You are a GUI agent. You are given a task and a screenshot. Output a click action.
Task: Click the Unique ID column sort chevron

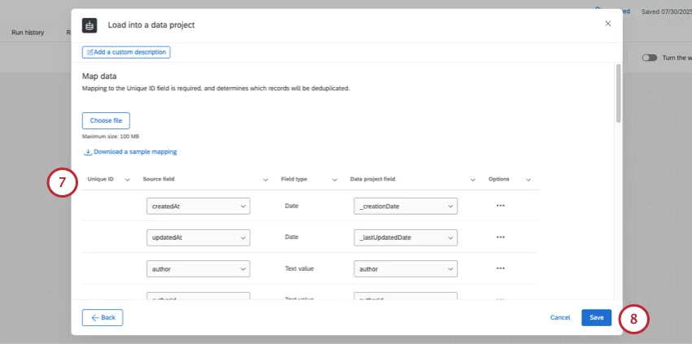[127, 180]
